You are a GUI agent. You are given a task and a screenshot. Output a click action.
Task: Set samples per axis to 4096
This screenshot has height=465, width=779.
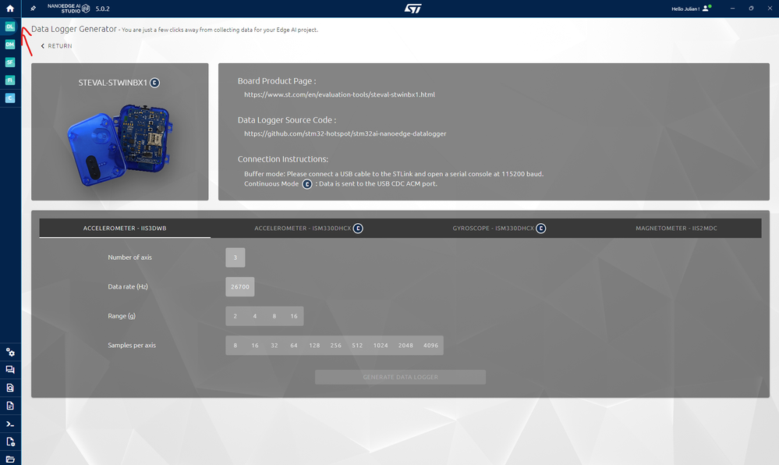(x=430, y=346)
